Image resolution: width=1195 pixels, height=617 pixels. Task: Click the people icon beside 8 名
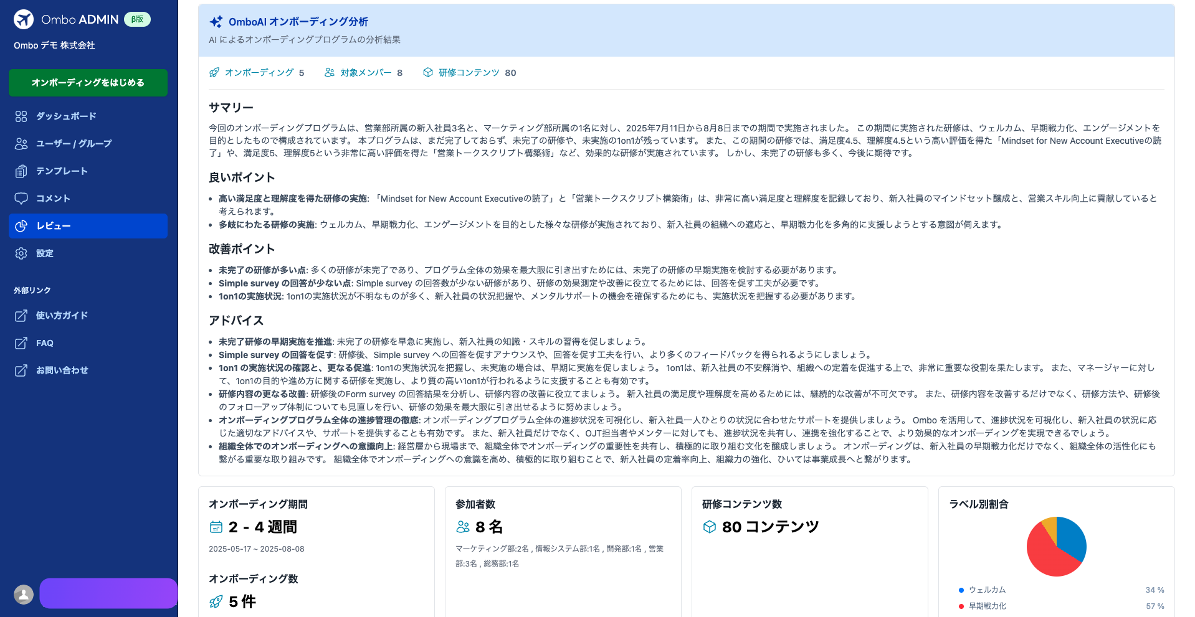coord(463,527)
